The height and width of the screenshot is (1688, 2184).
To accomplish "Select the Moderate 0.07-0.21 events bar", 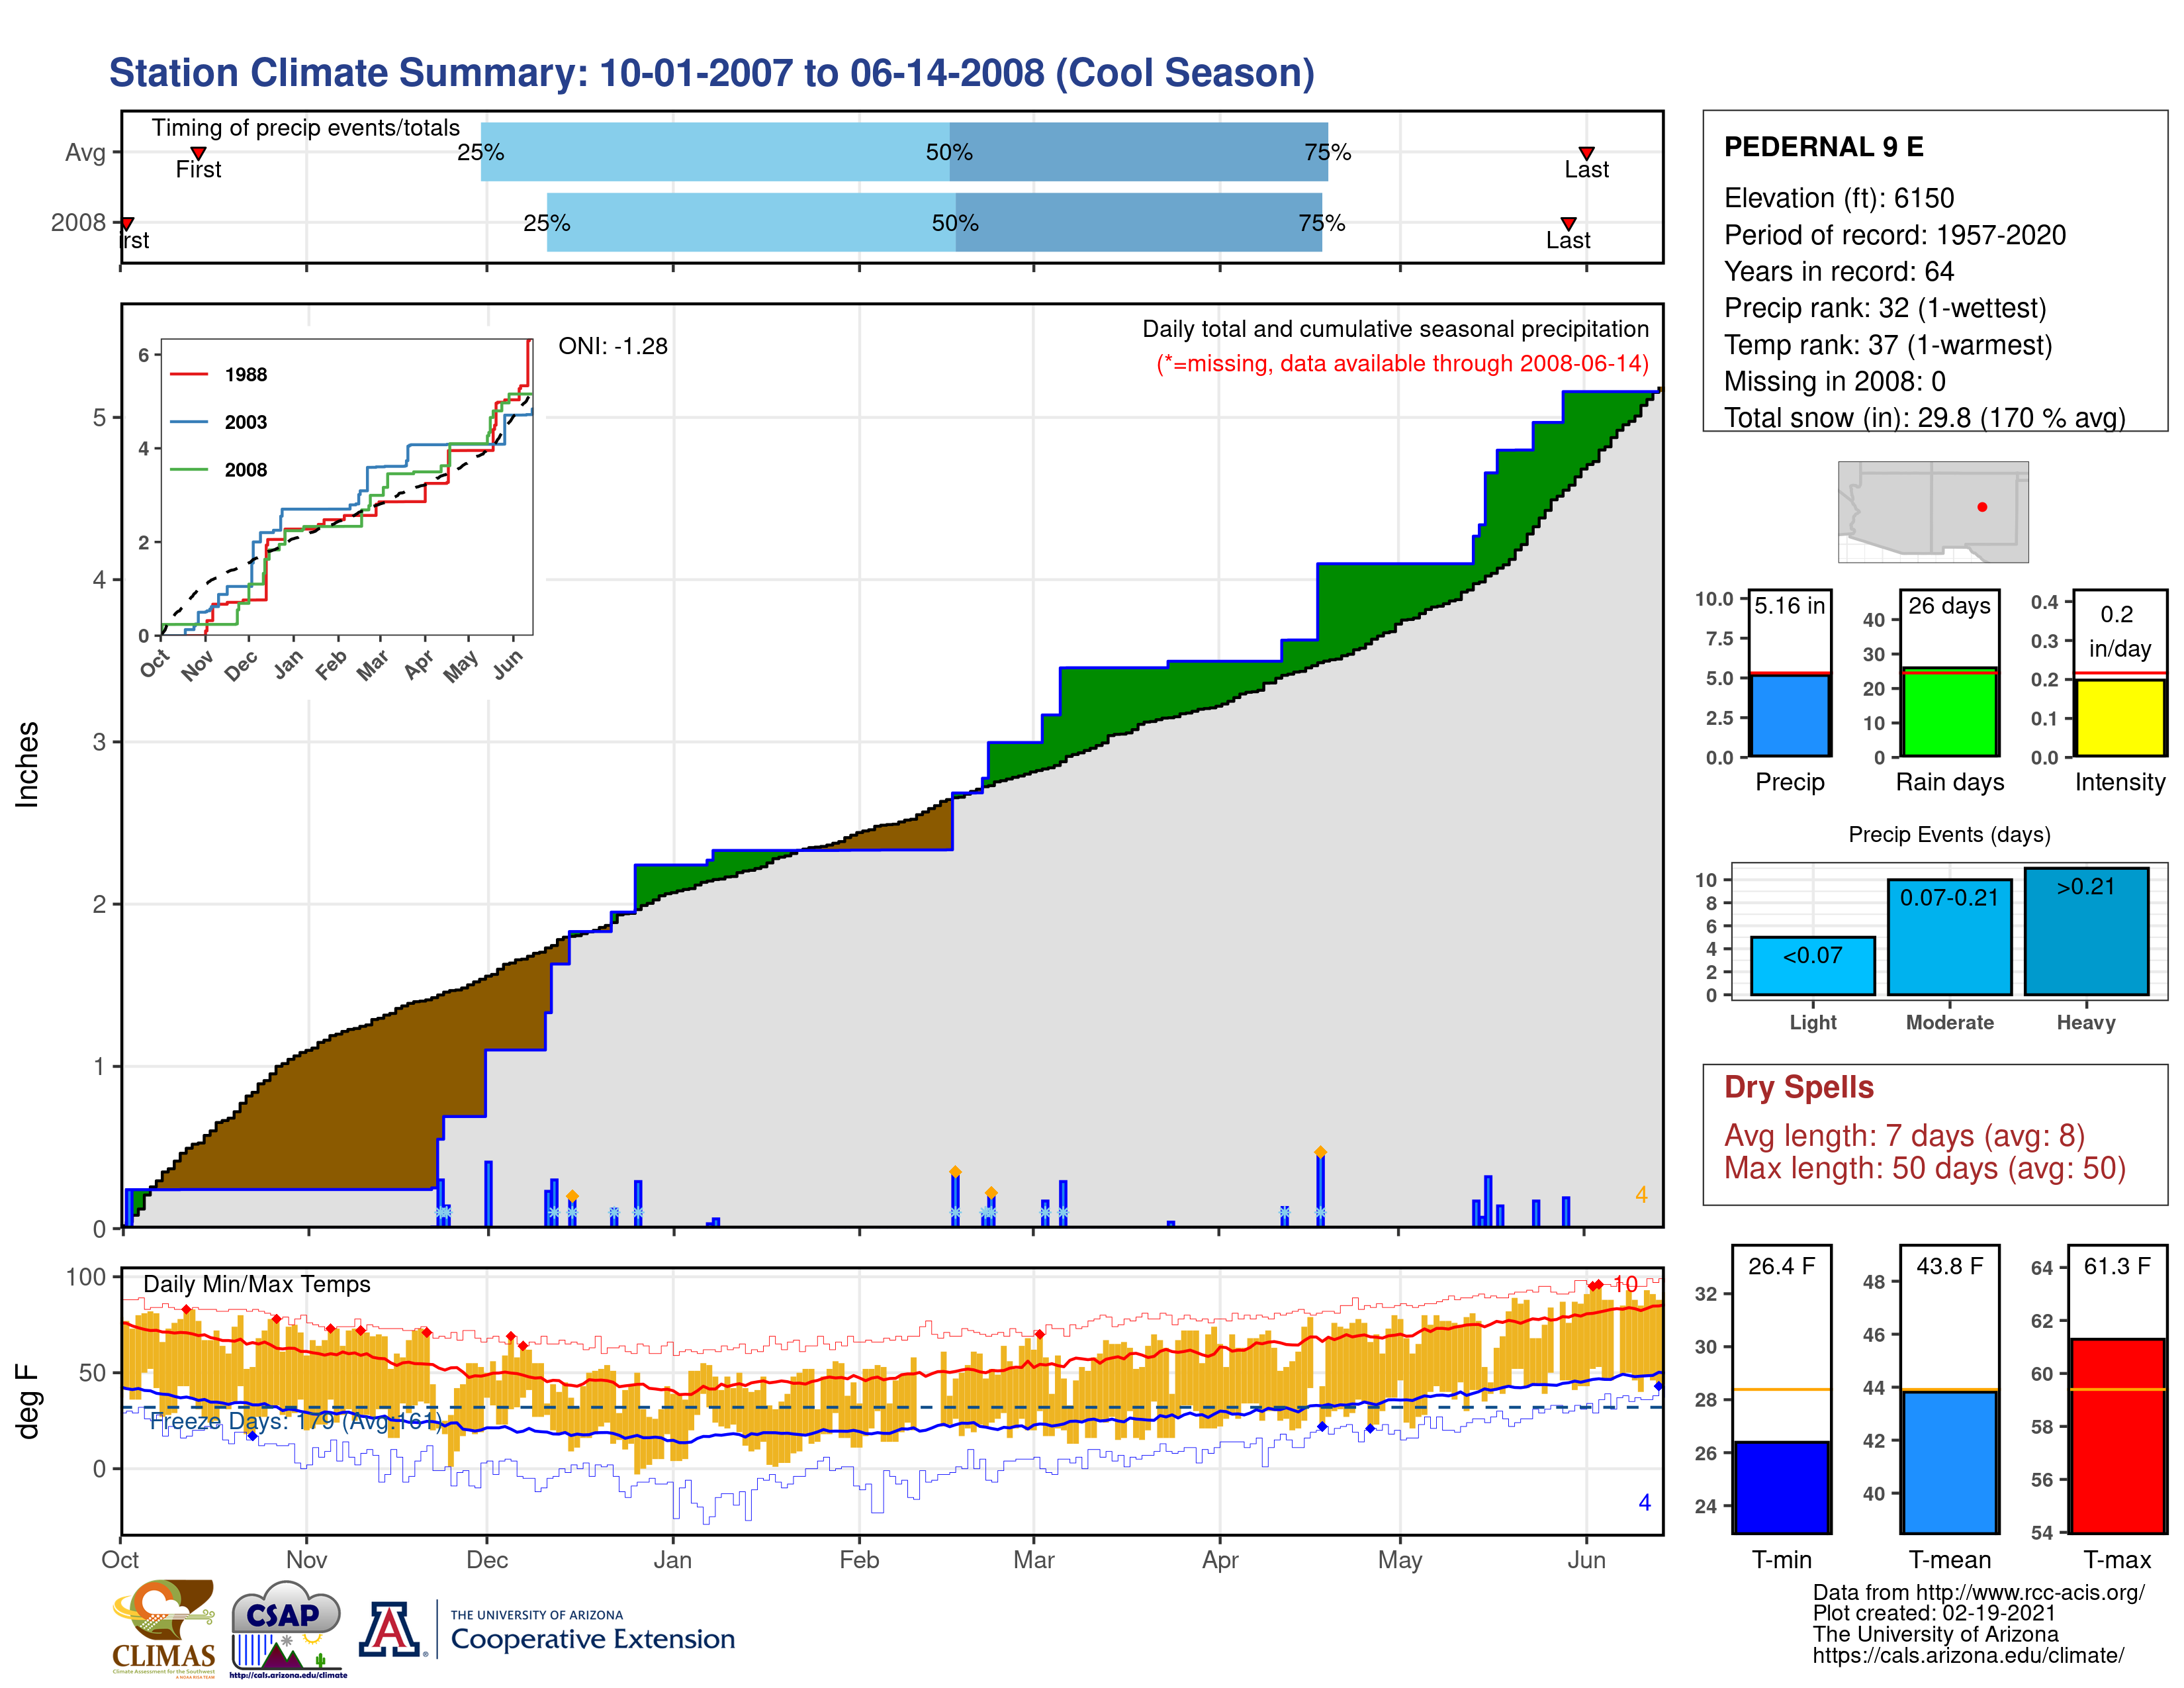I will (1949, 937).
